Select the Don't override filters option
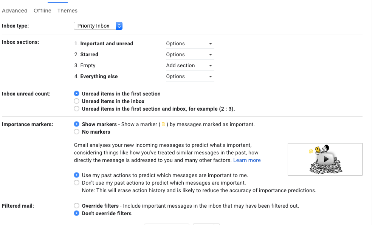This screenshot has height=225, width=375. pos(76,213)
